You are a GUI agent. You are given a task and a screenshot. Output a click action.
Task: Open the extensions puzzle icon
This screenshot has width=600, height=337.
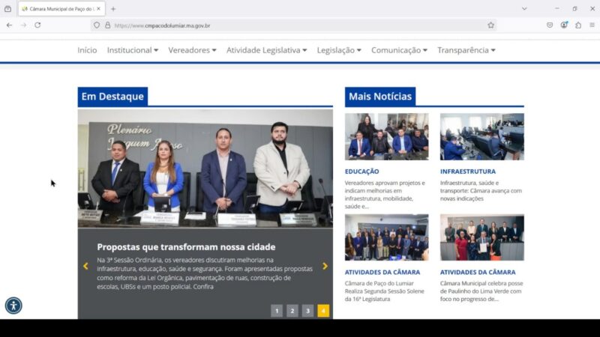tap(578, 25)
